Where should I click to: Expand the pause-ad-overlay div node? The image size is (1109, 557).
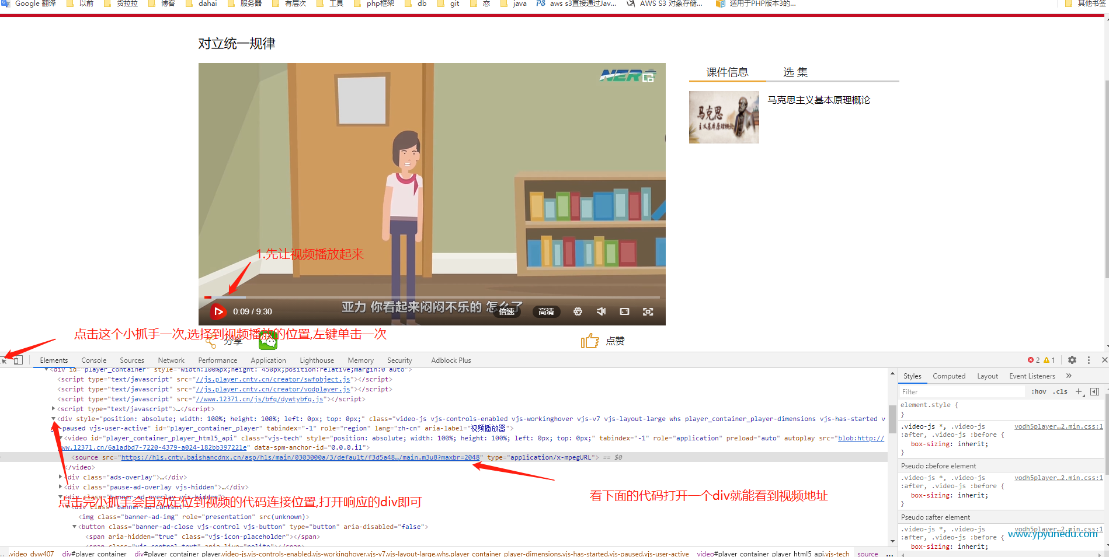point(61,487)
